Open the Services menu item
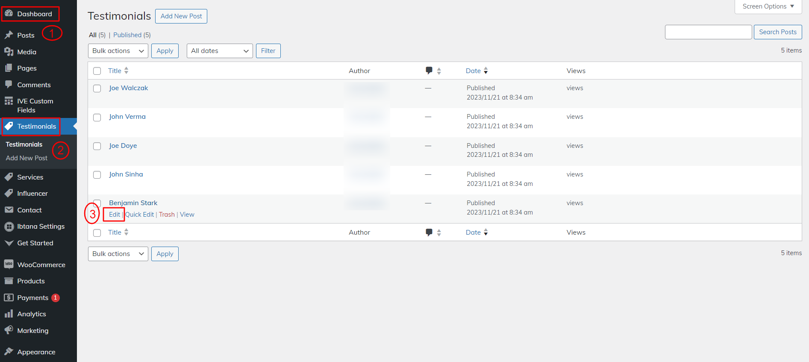809x362 pixels. click(30, 177)
